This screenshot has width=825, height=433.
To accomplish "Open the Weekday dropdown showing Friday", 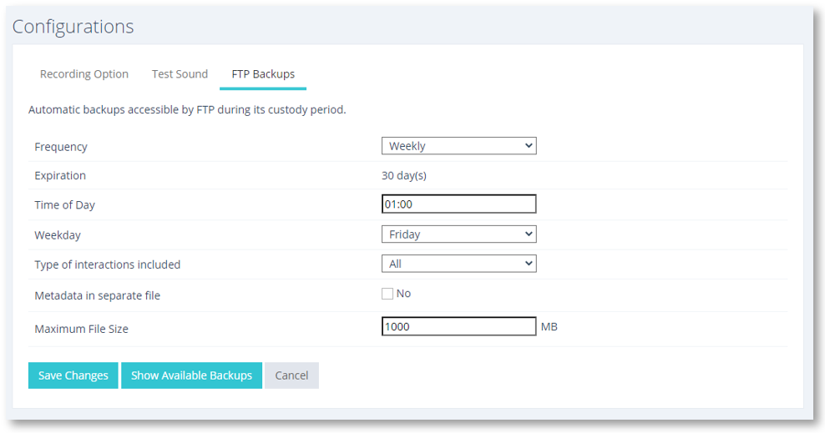I will (x=458, y=234).
